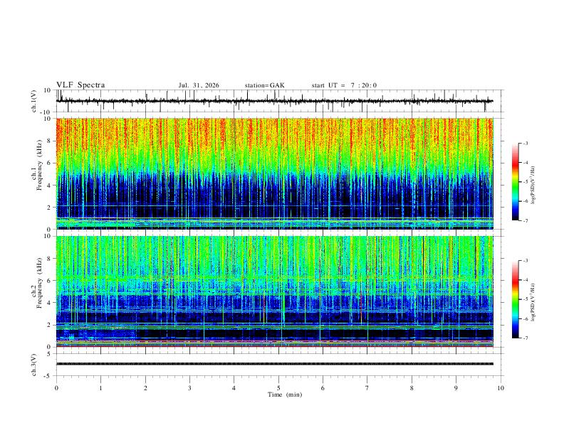Click the 2 minute tick on time axis

pyautogui.click(x=145, y=388)
